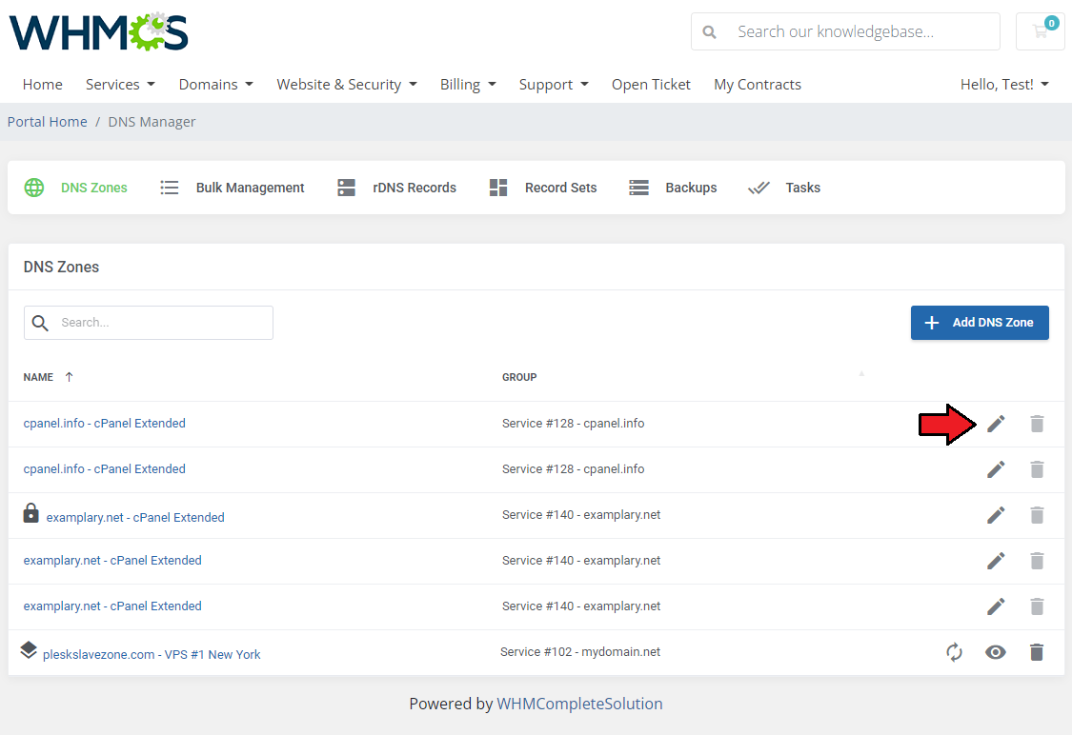
Task: Click the layers icon beside pleskslavezone.com
Action: 28,649
